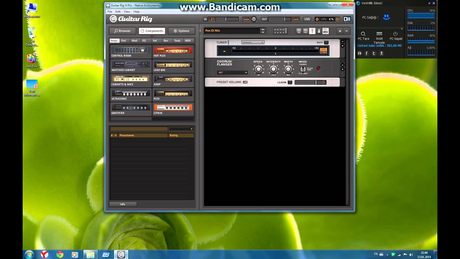Click the Chorus SPEED knob

(258, 69)
